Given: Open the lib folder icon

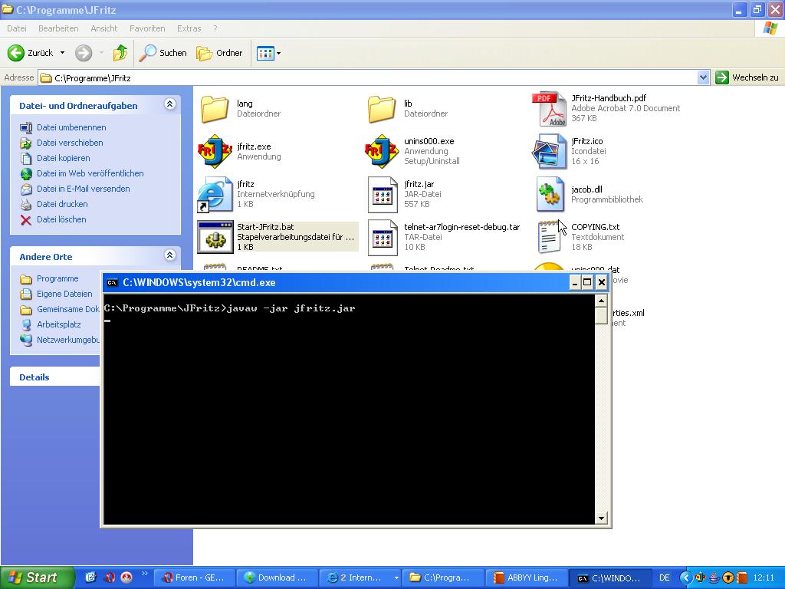Looking at the screenshot, I should click(x=382, y=109).
